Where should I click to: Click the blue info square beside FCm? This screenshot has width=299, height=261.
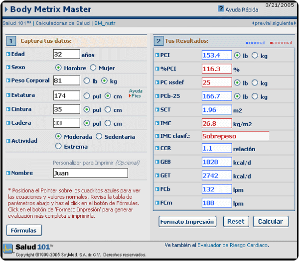pyautogui.click(x=157, y=203)
